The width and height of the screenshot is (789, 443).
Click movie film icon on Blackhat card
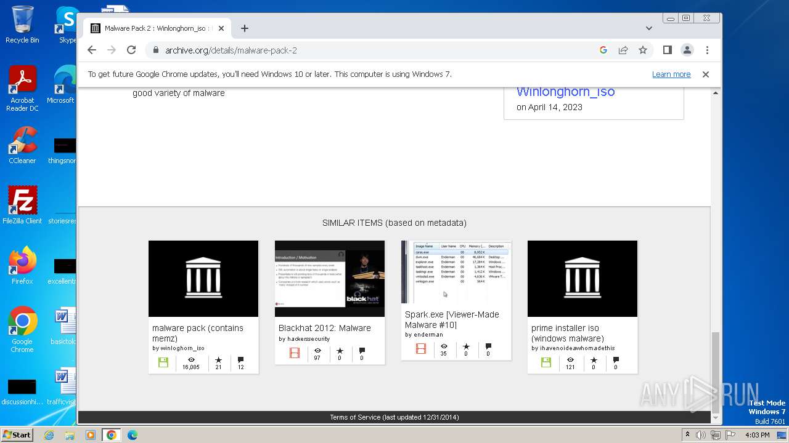point(295,353)
